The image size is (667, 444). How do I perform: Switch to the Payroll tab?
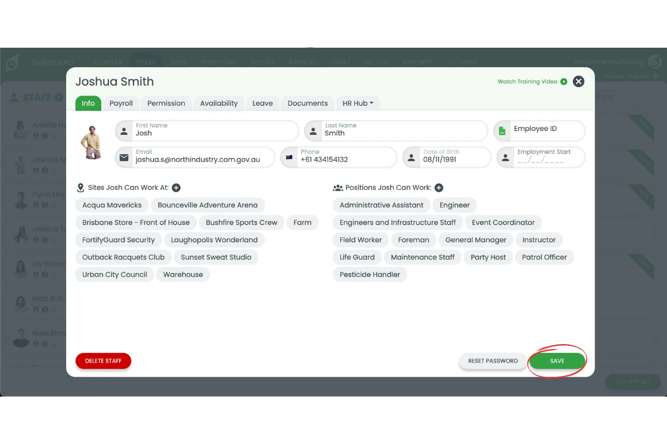pos(121,103)
